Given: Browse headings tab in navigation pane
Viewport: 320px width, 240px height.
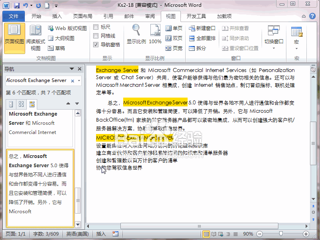Looking at the screenshot, I should [11, 104].
